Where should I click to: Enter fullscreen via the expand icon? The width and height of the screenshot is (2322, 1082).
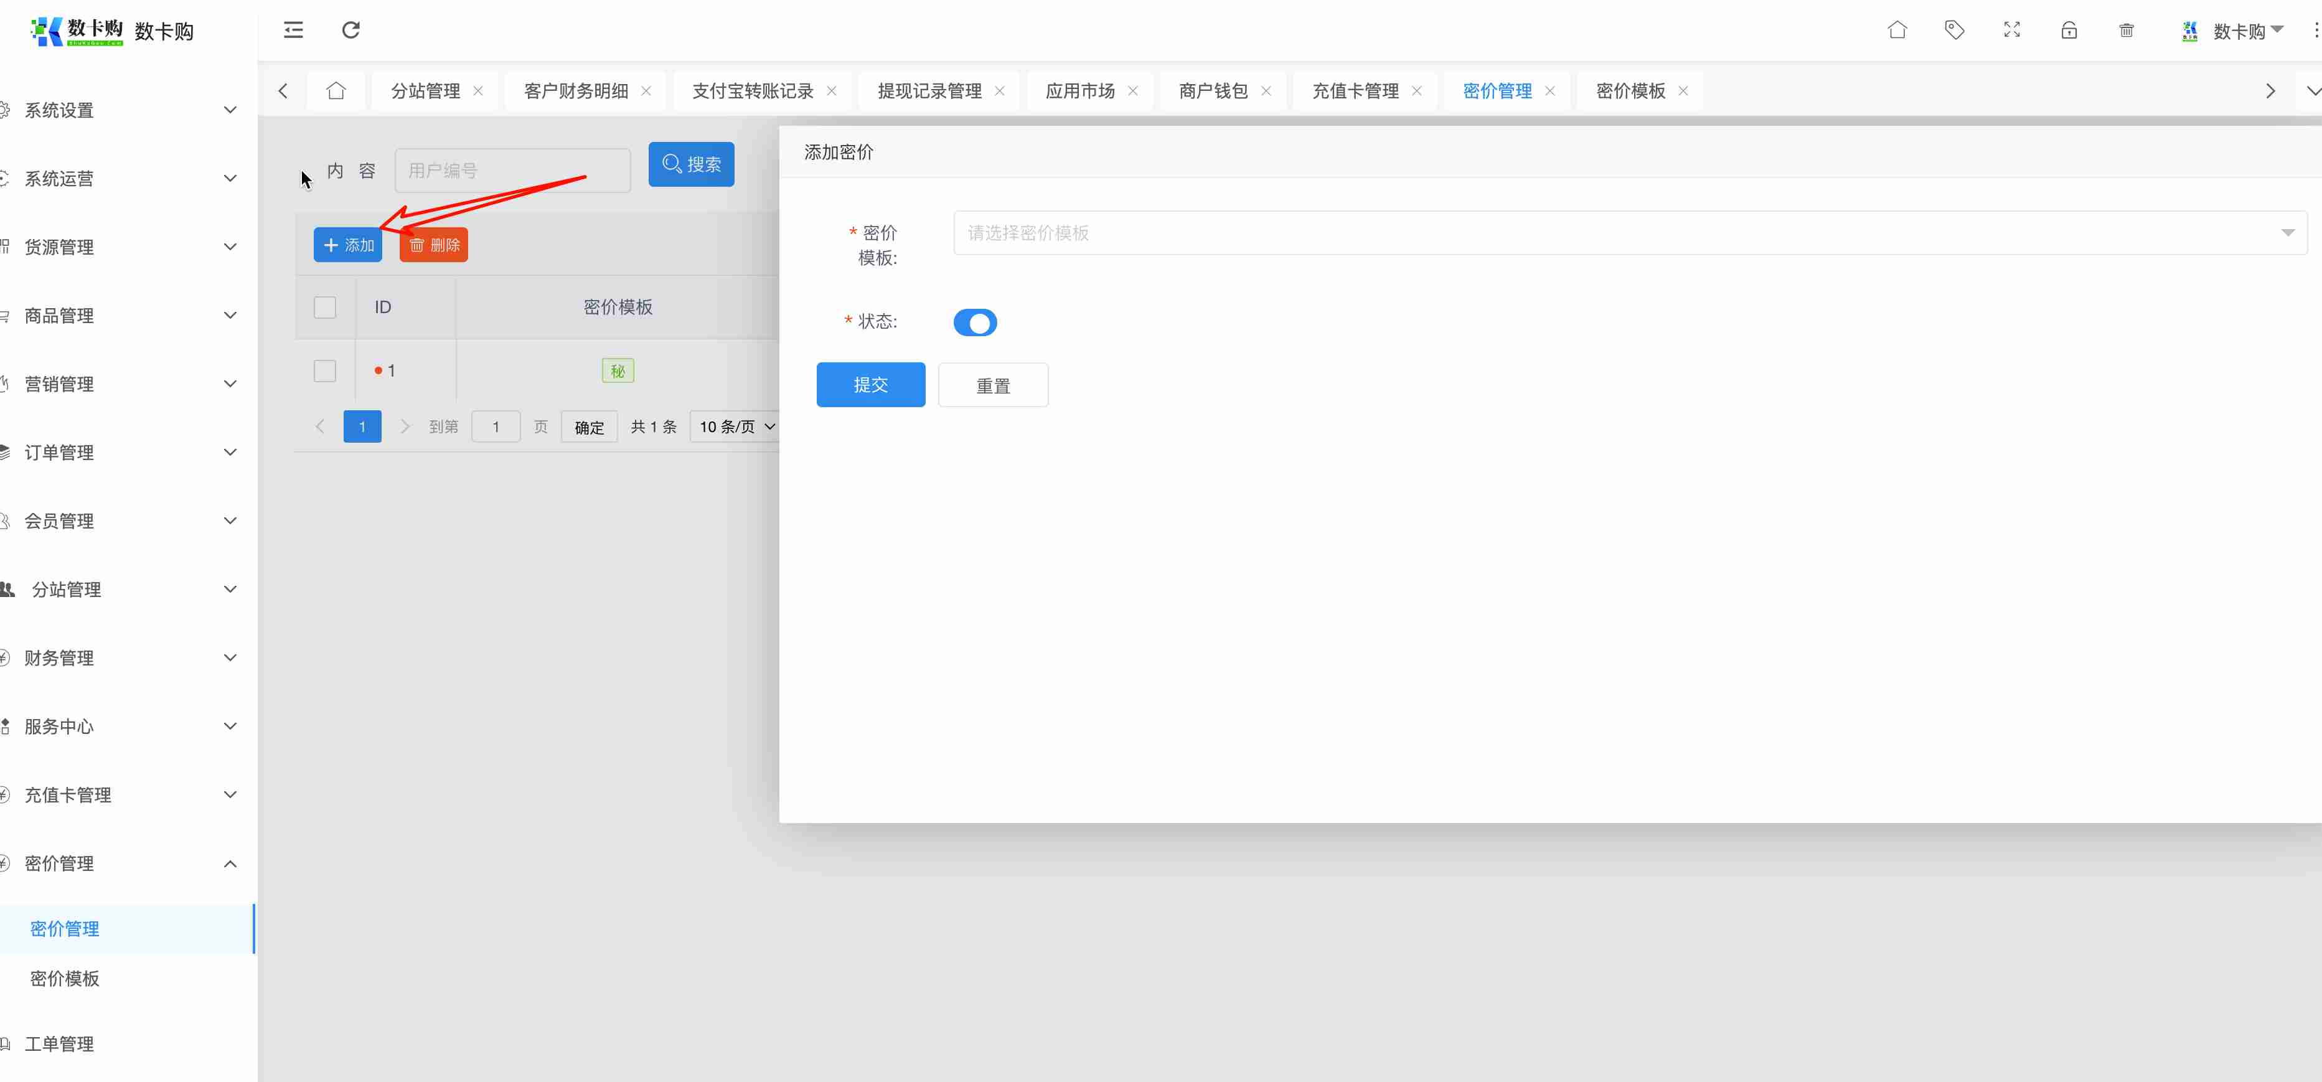pos(2011,30)
